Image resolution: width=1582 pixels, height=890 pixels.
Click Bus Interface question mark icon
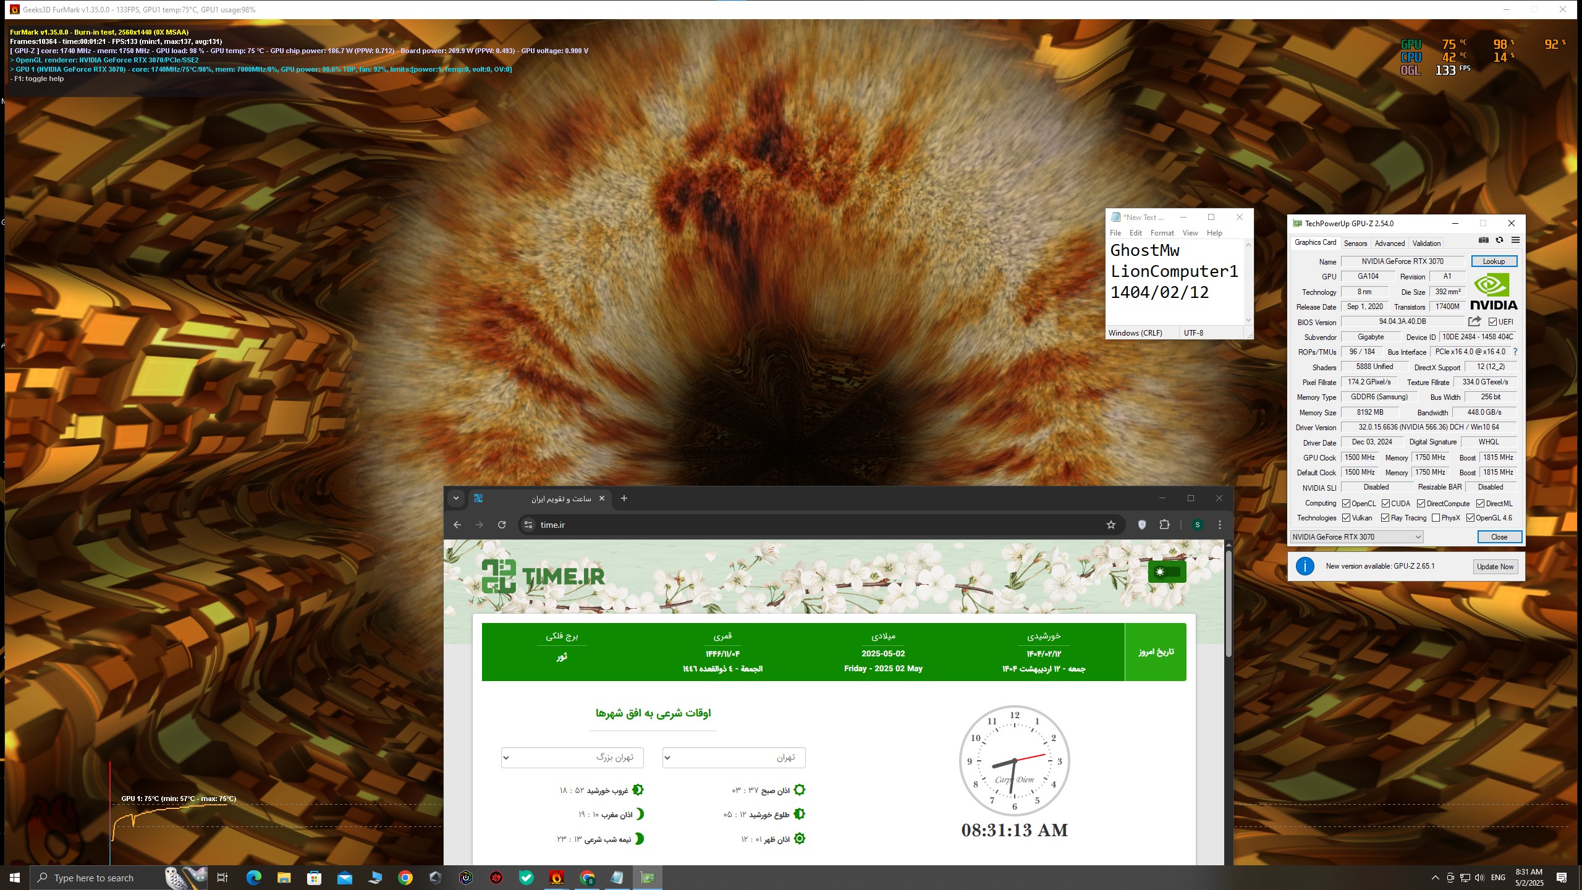tap(1515, 352)
